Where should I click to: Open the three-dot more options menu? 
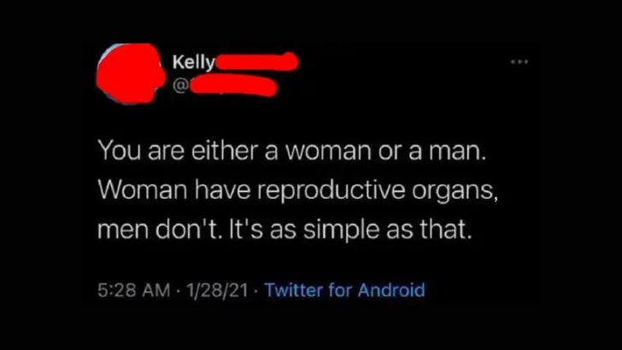click(518, 62)
